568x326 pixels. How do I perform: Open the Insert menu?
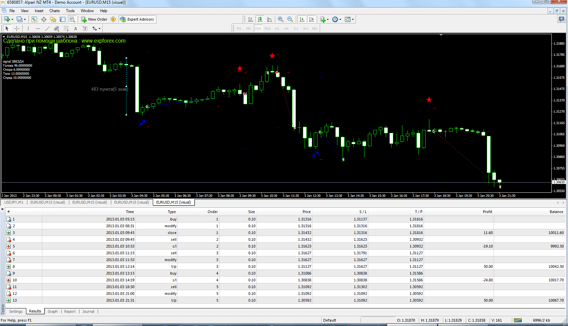pyautogui.click(x=39, y=11)
